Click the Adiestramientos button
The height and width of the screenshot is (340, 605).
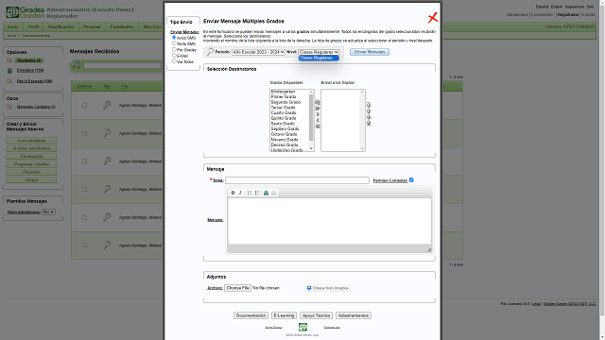coord(354,315)
